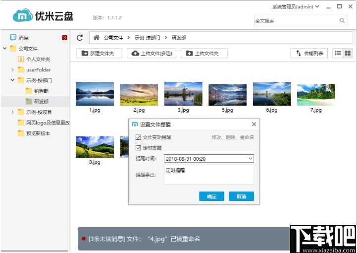Select the 5.jpg thumbnail
Image resolution: width=357 pixels, height=253 pixels.
click(x=227, y=95)
